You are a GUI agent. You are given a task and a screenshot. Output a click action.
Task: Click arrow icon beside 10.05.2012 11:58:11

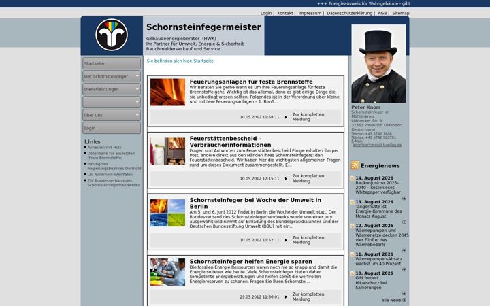(286, 117)
